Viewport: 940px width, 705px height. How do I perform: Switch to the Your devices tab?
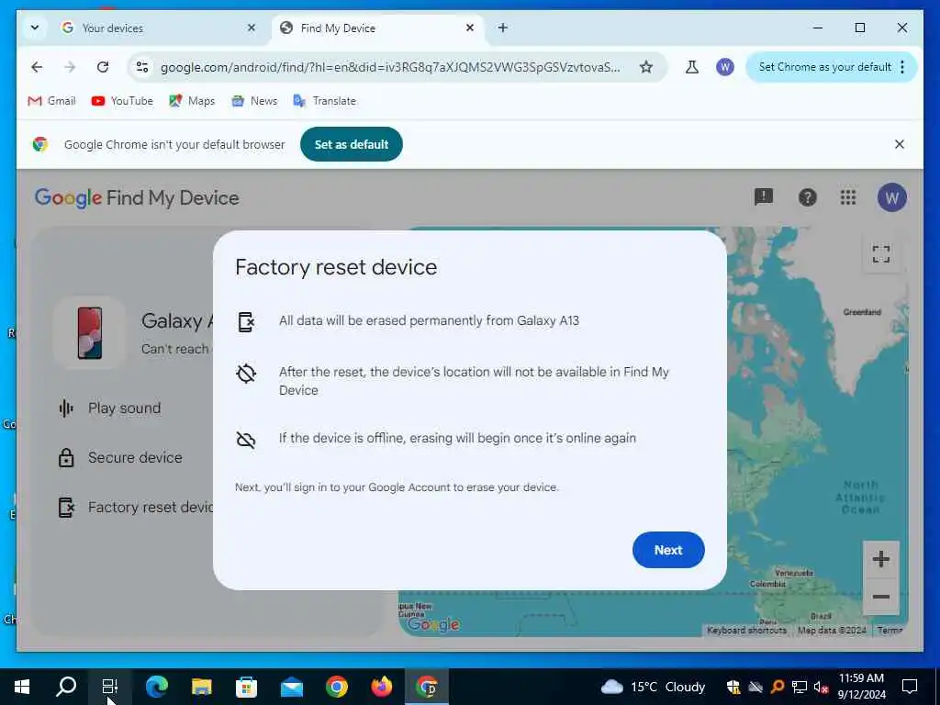pos(159,28)
